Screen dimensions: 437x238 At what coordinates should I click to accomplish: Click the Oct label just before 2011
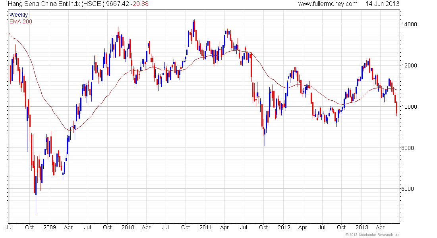pos(186,227)
